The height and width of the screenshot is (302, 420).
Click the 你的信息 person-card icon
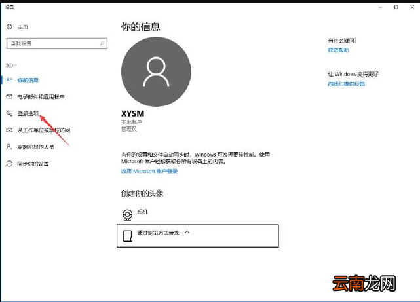(x=9, y=80)
